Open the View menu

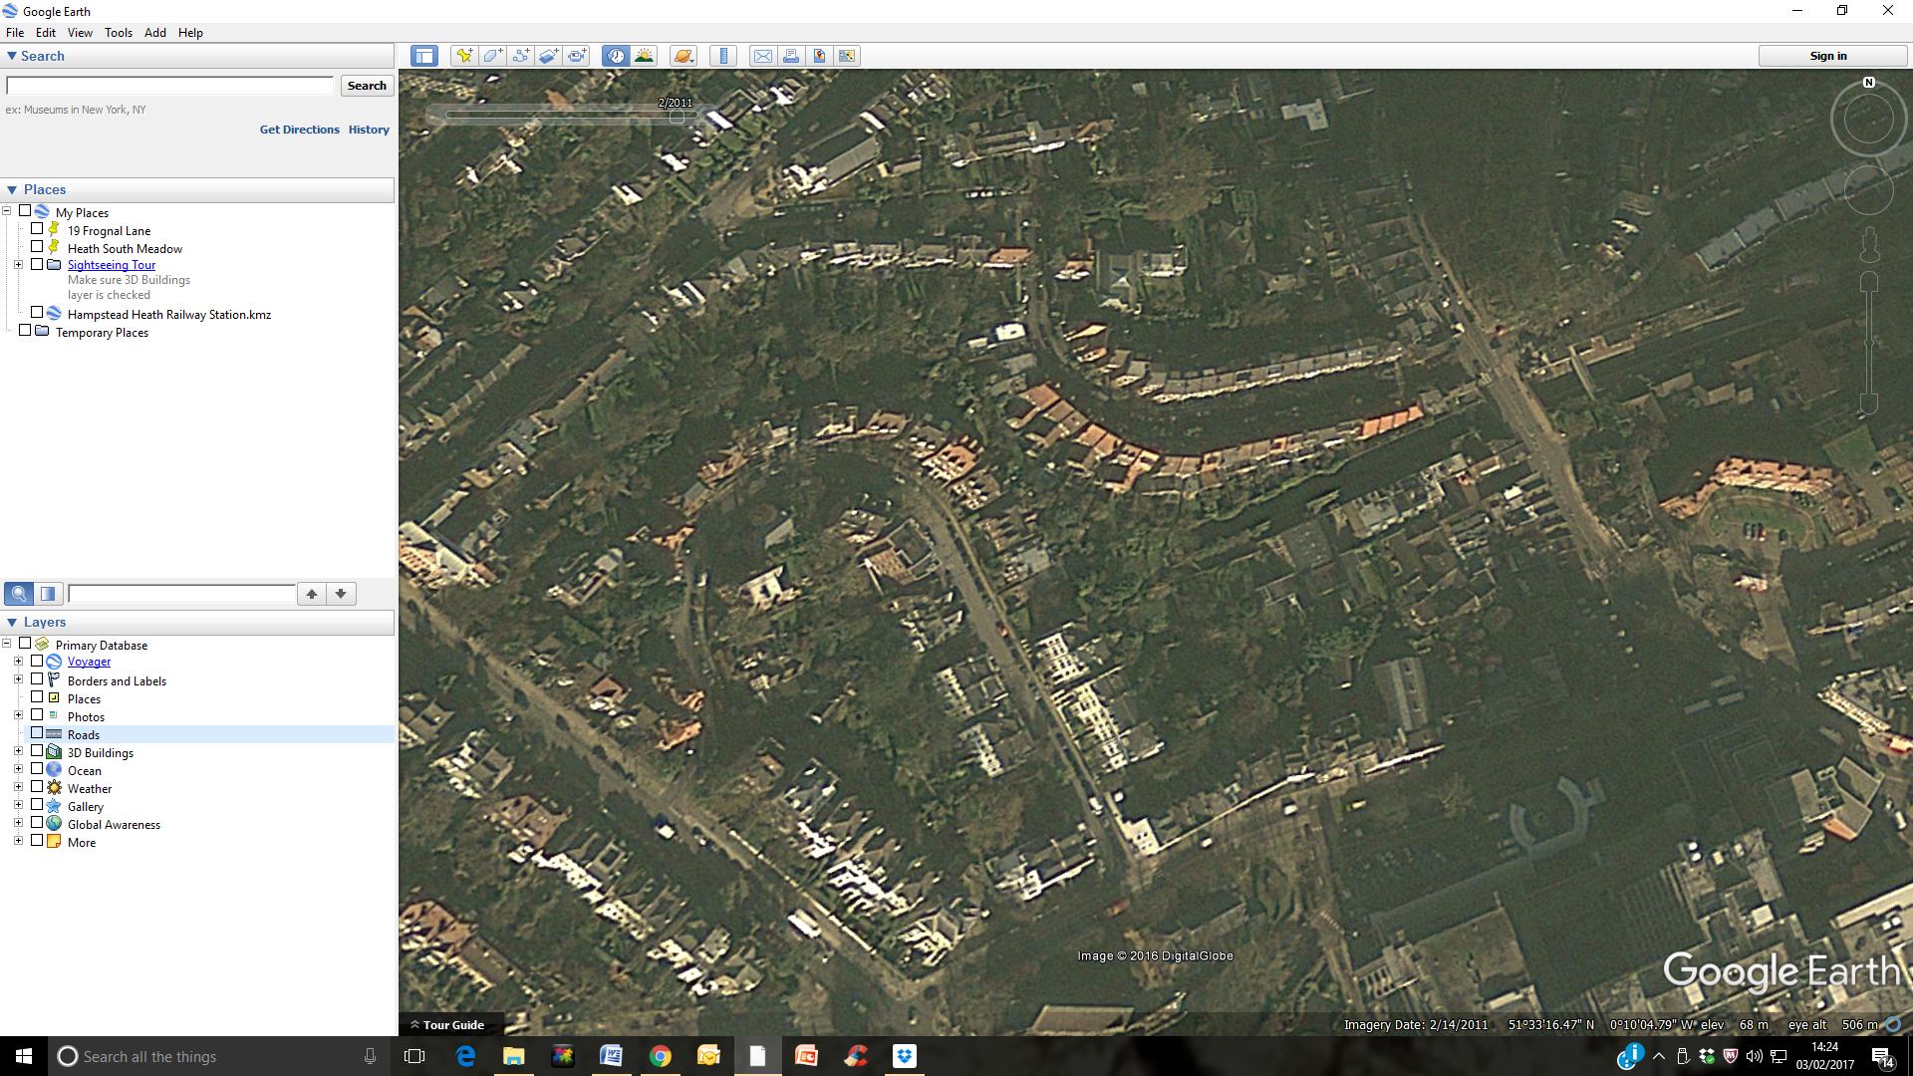click(x=80, y=33)
